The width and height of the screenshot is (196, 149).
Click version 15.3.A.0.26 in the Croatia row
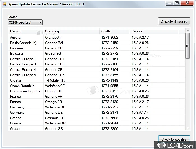coord(140,80)
